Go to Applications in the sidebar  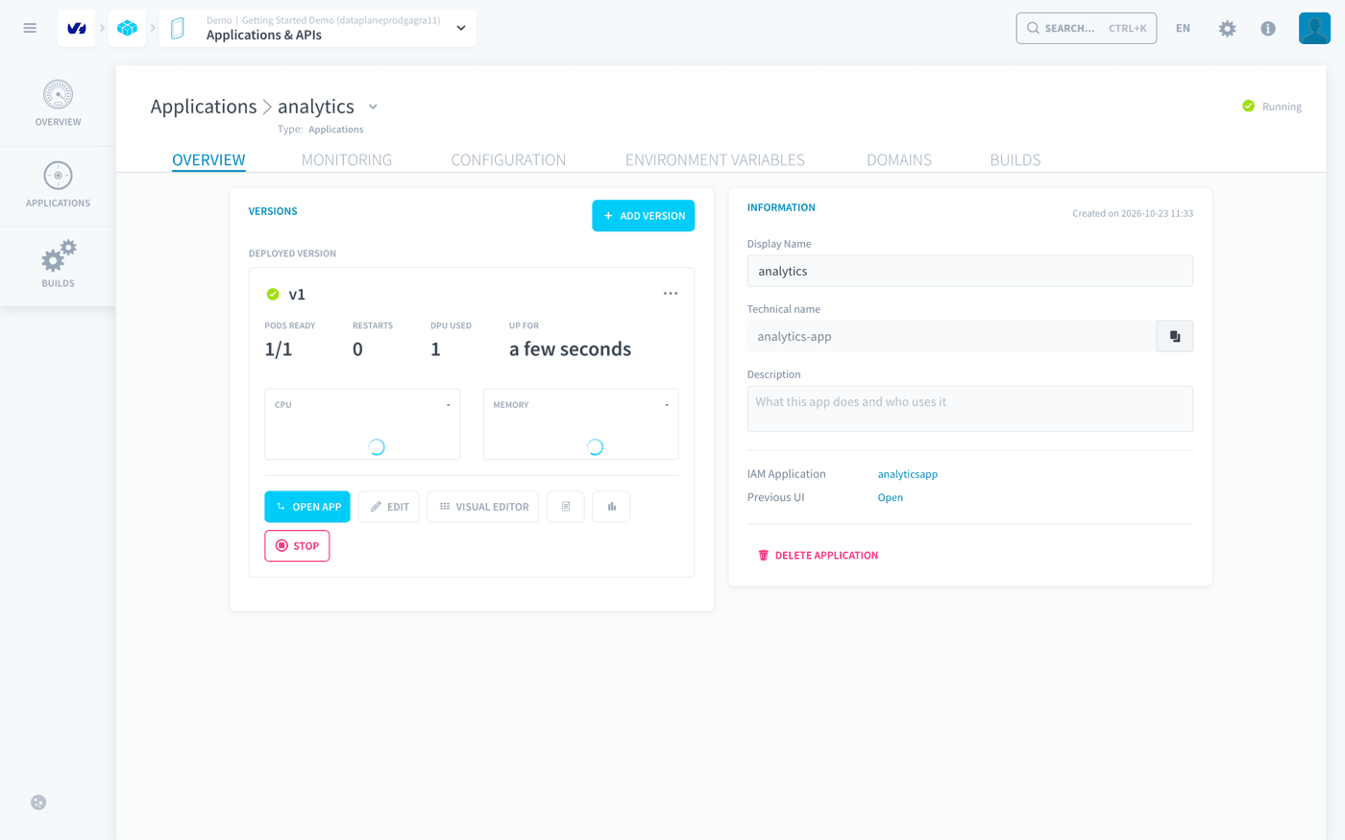click(58, 185)
